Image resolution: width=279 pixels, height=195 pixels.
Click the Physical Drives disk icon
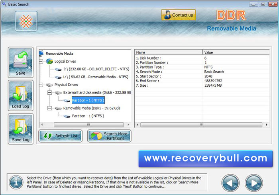49,85
